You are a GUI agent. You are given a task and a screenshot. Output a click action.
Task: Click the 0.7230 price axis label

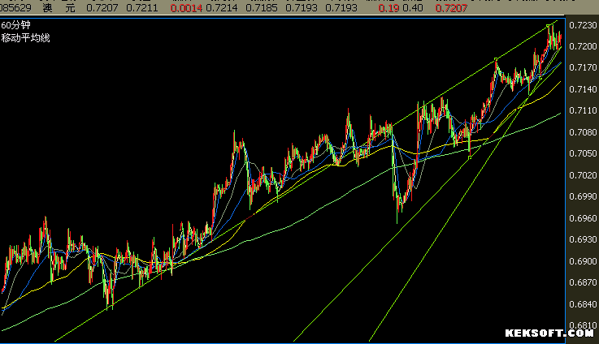(583, 25)
